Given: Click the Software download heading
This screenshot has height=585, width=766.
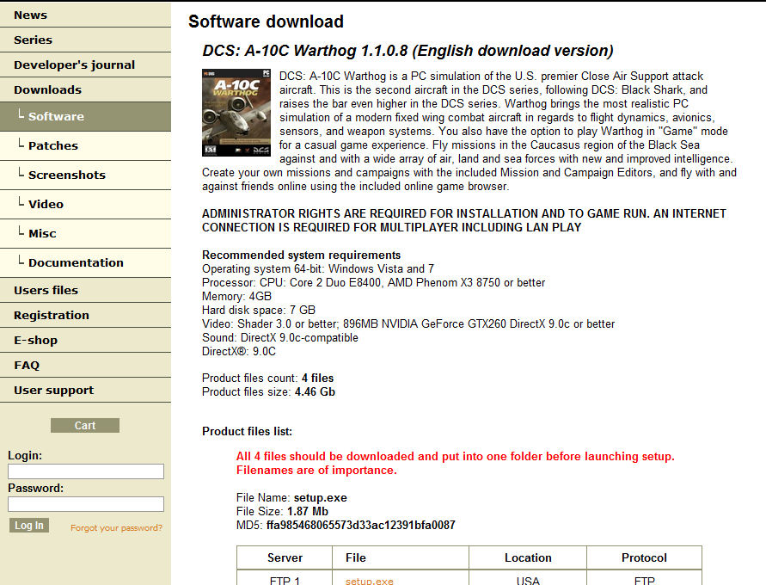Looking at the screenshot, I should click(x=266, y=22).
